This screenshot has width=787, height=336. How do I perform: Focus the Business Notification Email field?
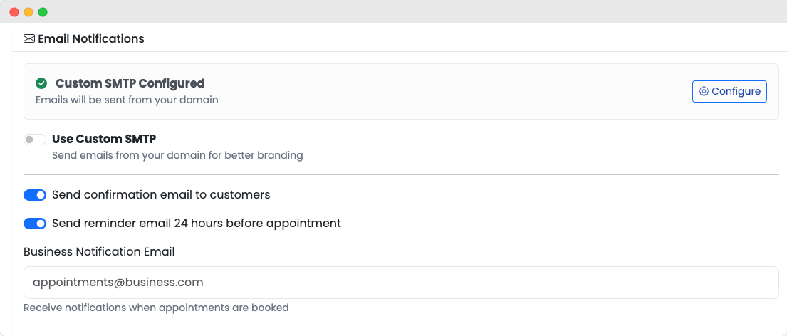[x=401, y=283]
